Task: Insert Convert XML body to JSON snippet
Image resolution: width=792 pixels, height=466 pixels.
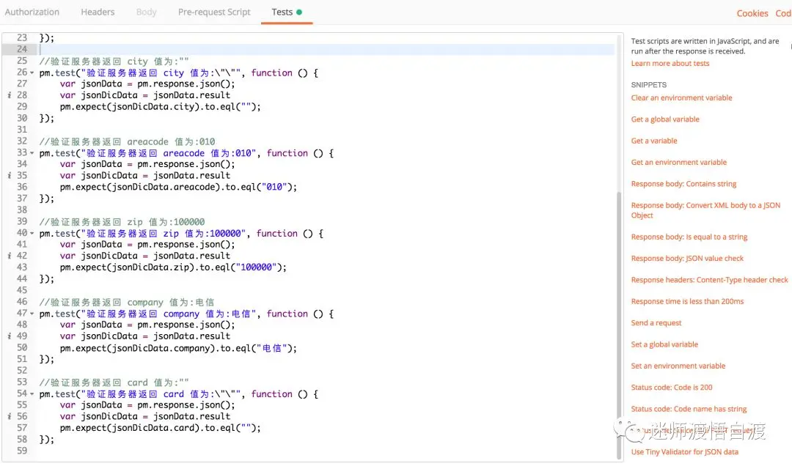Action: [x=705, y=210]
